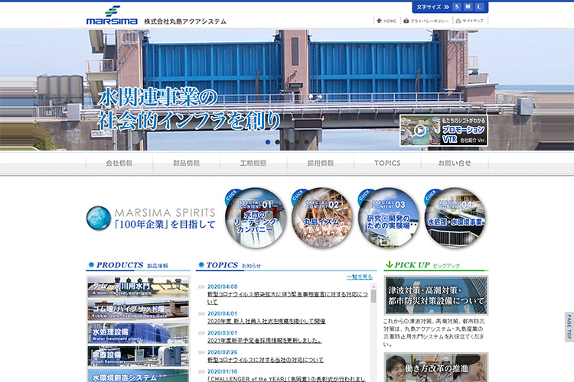Open 2020/04/08 新型コロナウイルス緊急事態宣言 news item
The width and height of the screenshot is (574, 382).
click(287, 298)
